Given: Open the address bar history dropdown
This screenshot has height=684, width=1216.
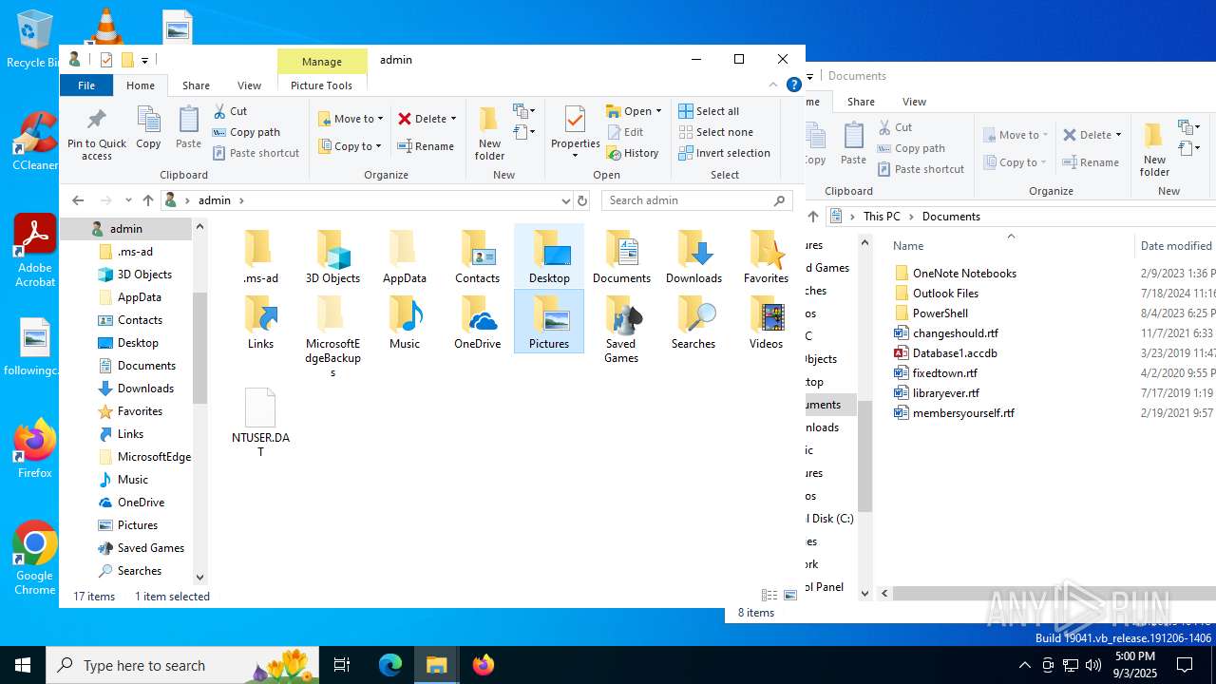Looking at the screenshot, I should tap(566, 200).
